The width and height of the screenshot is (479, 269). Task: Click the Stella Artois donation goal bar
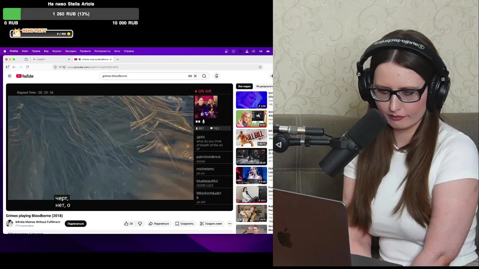coord(71,14)
